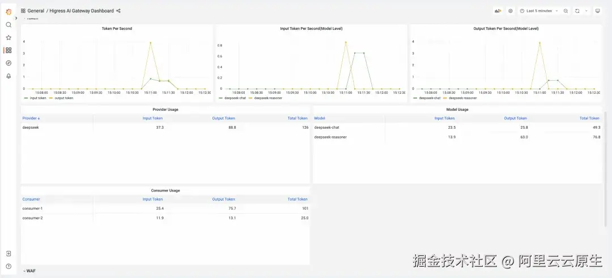Click the 76.8 total token value for deepseek-reasoner

(596, 137)
